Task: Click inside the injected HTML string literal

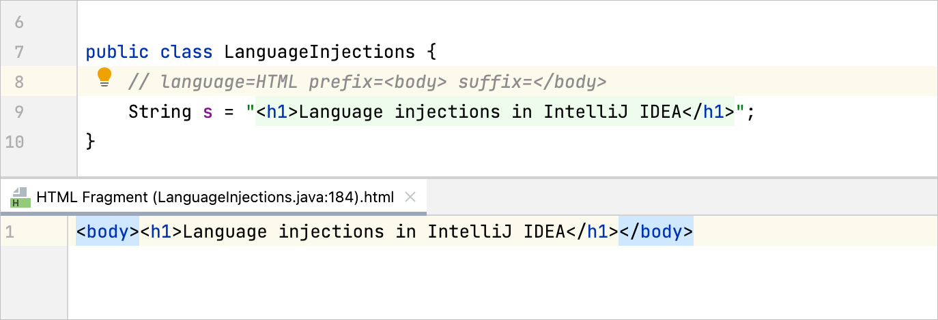Action: pos(492,112)
